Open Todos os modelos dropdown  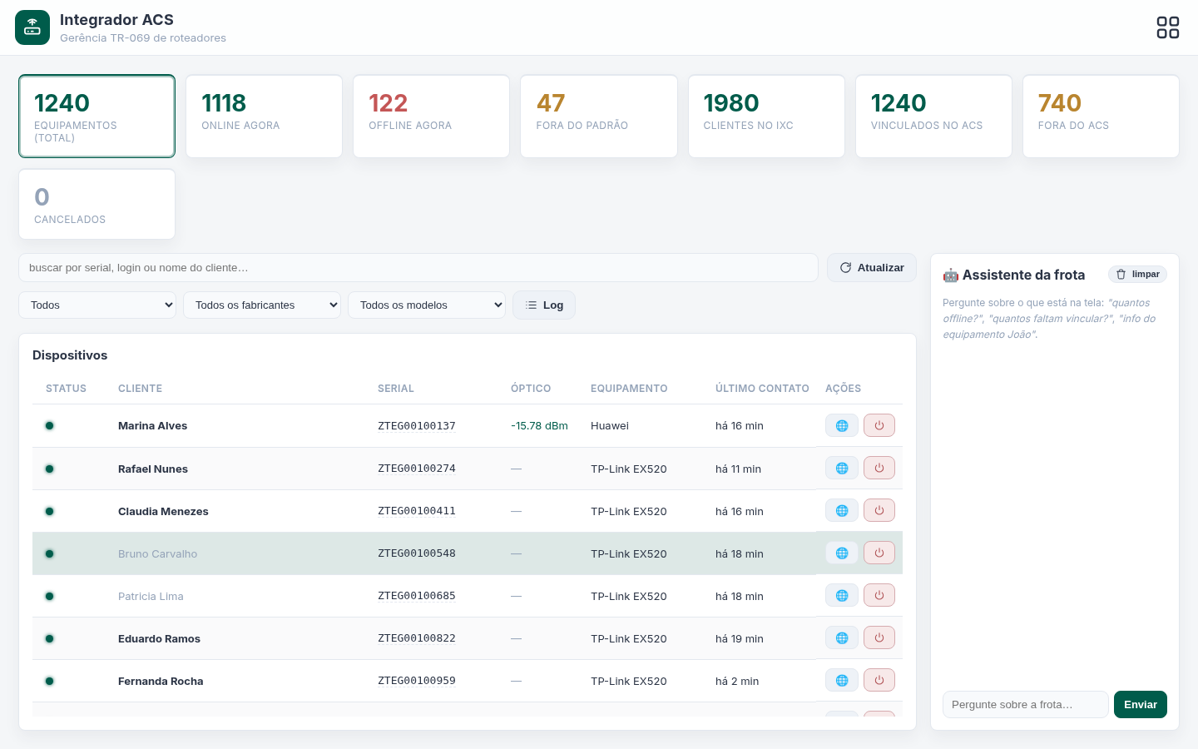(427, 305)
